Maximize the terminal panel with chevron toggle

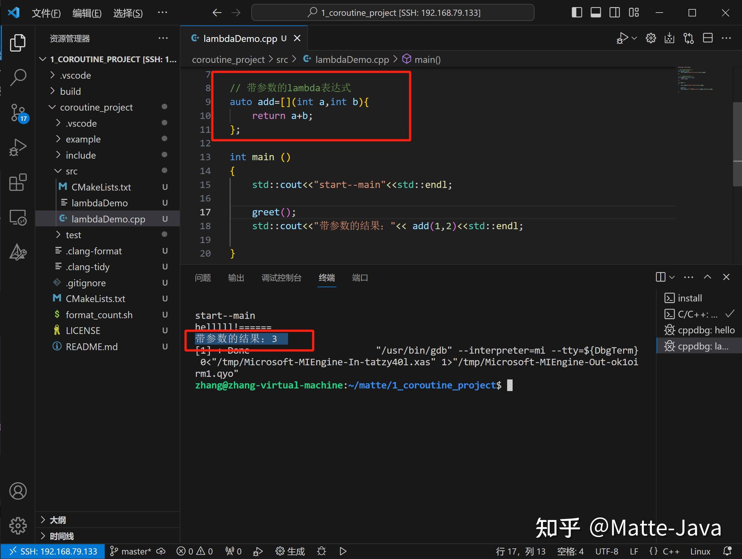point(707,277)
